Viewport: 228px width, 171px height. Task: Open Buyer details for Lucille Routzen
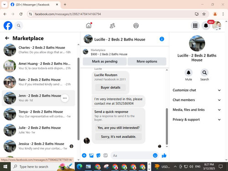(x=110, y=88)
